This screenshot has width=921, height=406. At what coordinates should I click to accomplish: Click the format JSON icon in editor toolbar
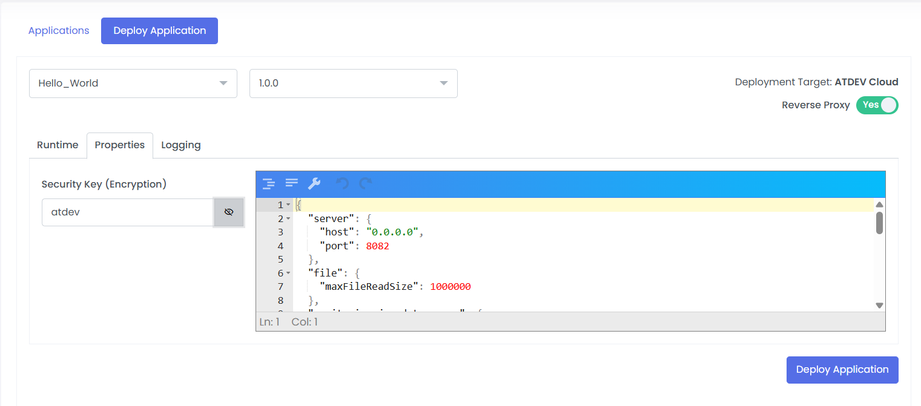click(x=268, y=183)
